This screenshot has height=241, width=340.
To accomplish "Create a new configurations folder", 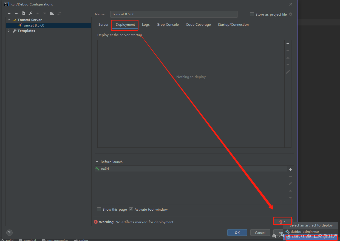I will point(52,13).
